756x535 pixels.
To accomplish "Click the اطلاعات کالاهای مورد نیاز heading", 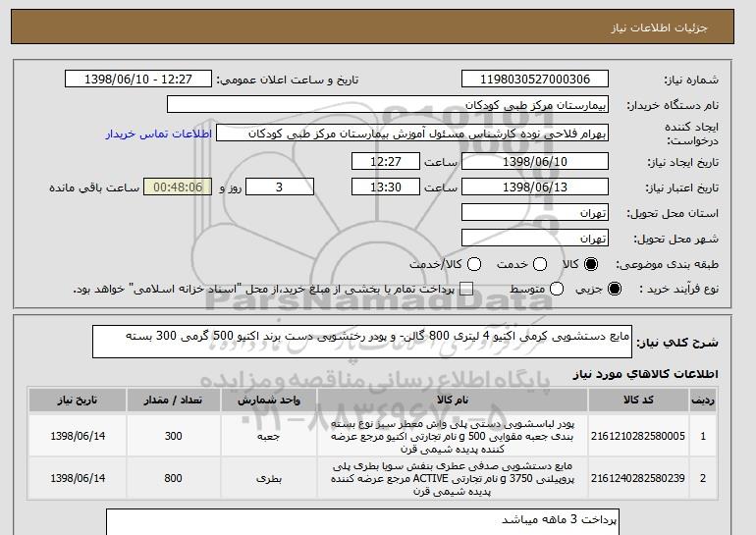I will pyautogui.click(x=645, y=374).
